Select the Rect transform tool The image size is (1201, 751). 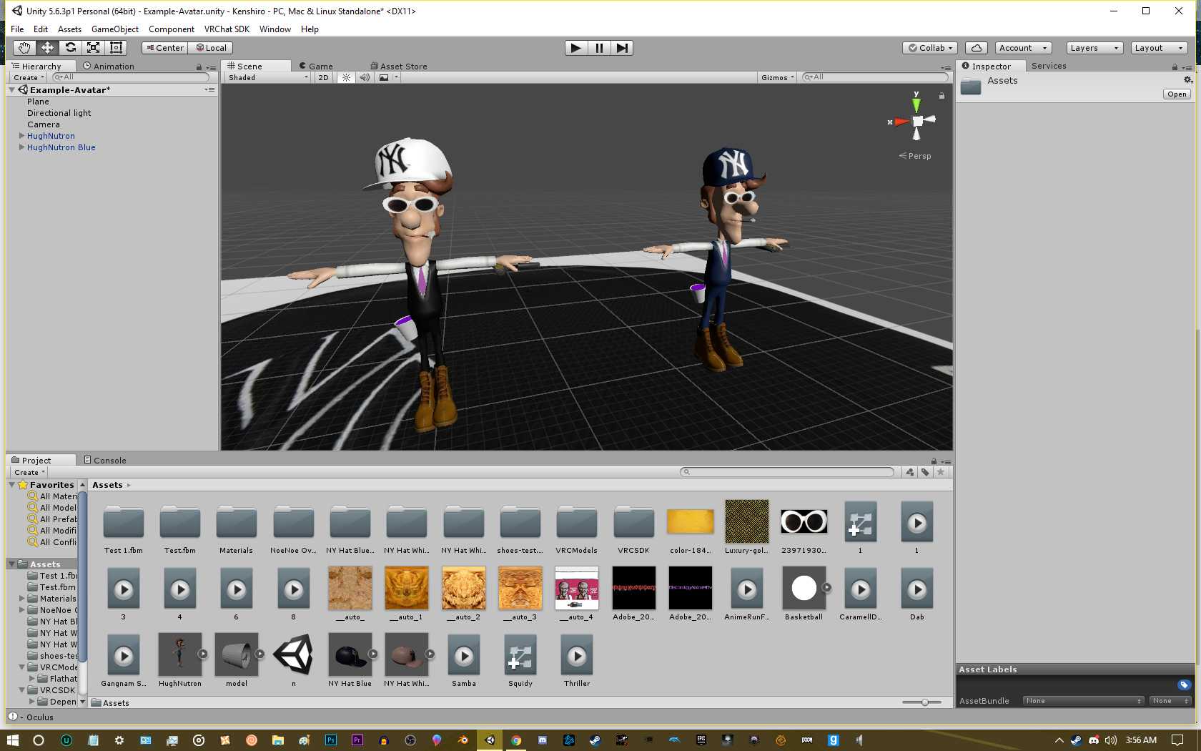coord(116,48)
